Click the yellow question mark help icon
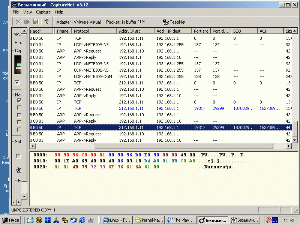Screen dimensions: 300x225 pos(46,22)
